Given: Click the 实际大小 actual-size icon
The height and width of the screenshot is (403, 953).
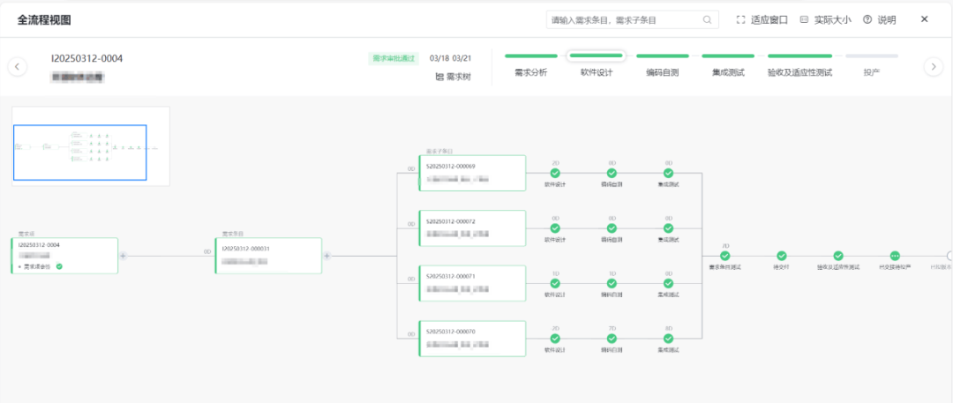Looking at the screenshot, I should tap(804, 19).
